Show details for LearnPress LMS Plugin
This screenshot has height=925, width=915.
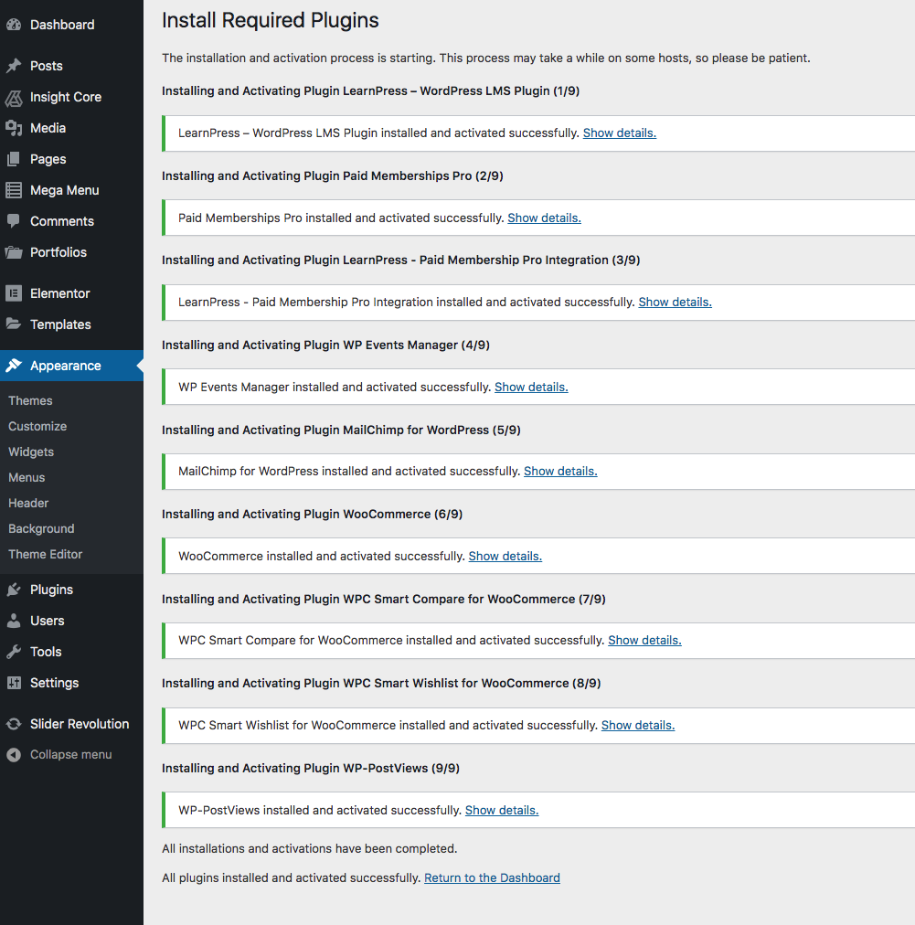pos(620,133)
